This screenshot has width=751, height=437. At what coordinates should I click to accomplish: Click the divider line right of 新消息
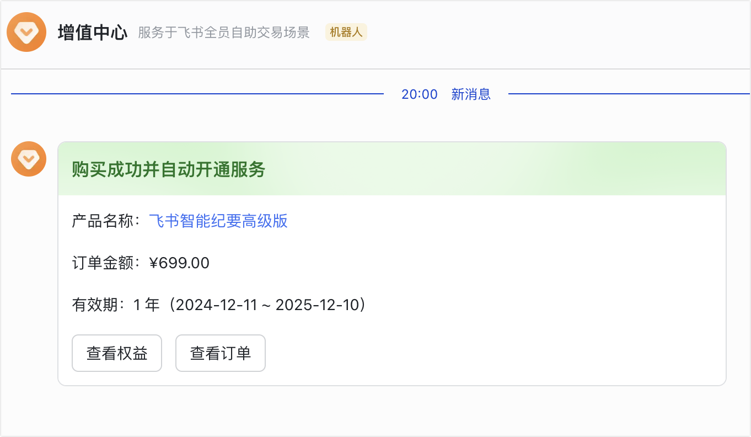pos(629,94)
